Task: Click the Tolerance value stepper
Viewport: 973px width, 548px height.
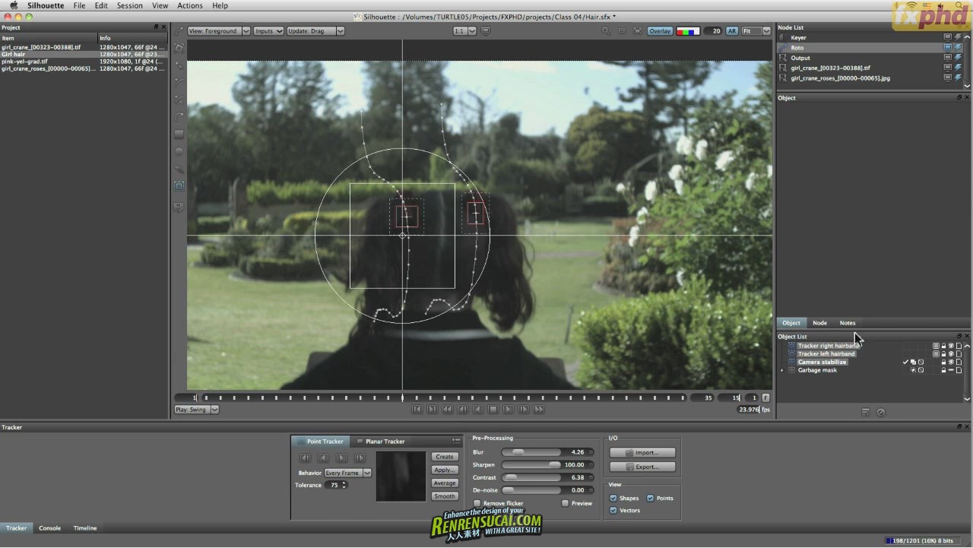Action: tap(344, 485)
